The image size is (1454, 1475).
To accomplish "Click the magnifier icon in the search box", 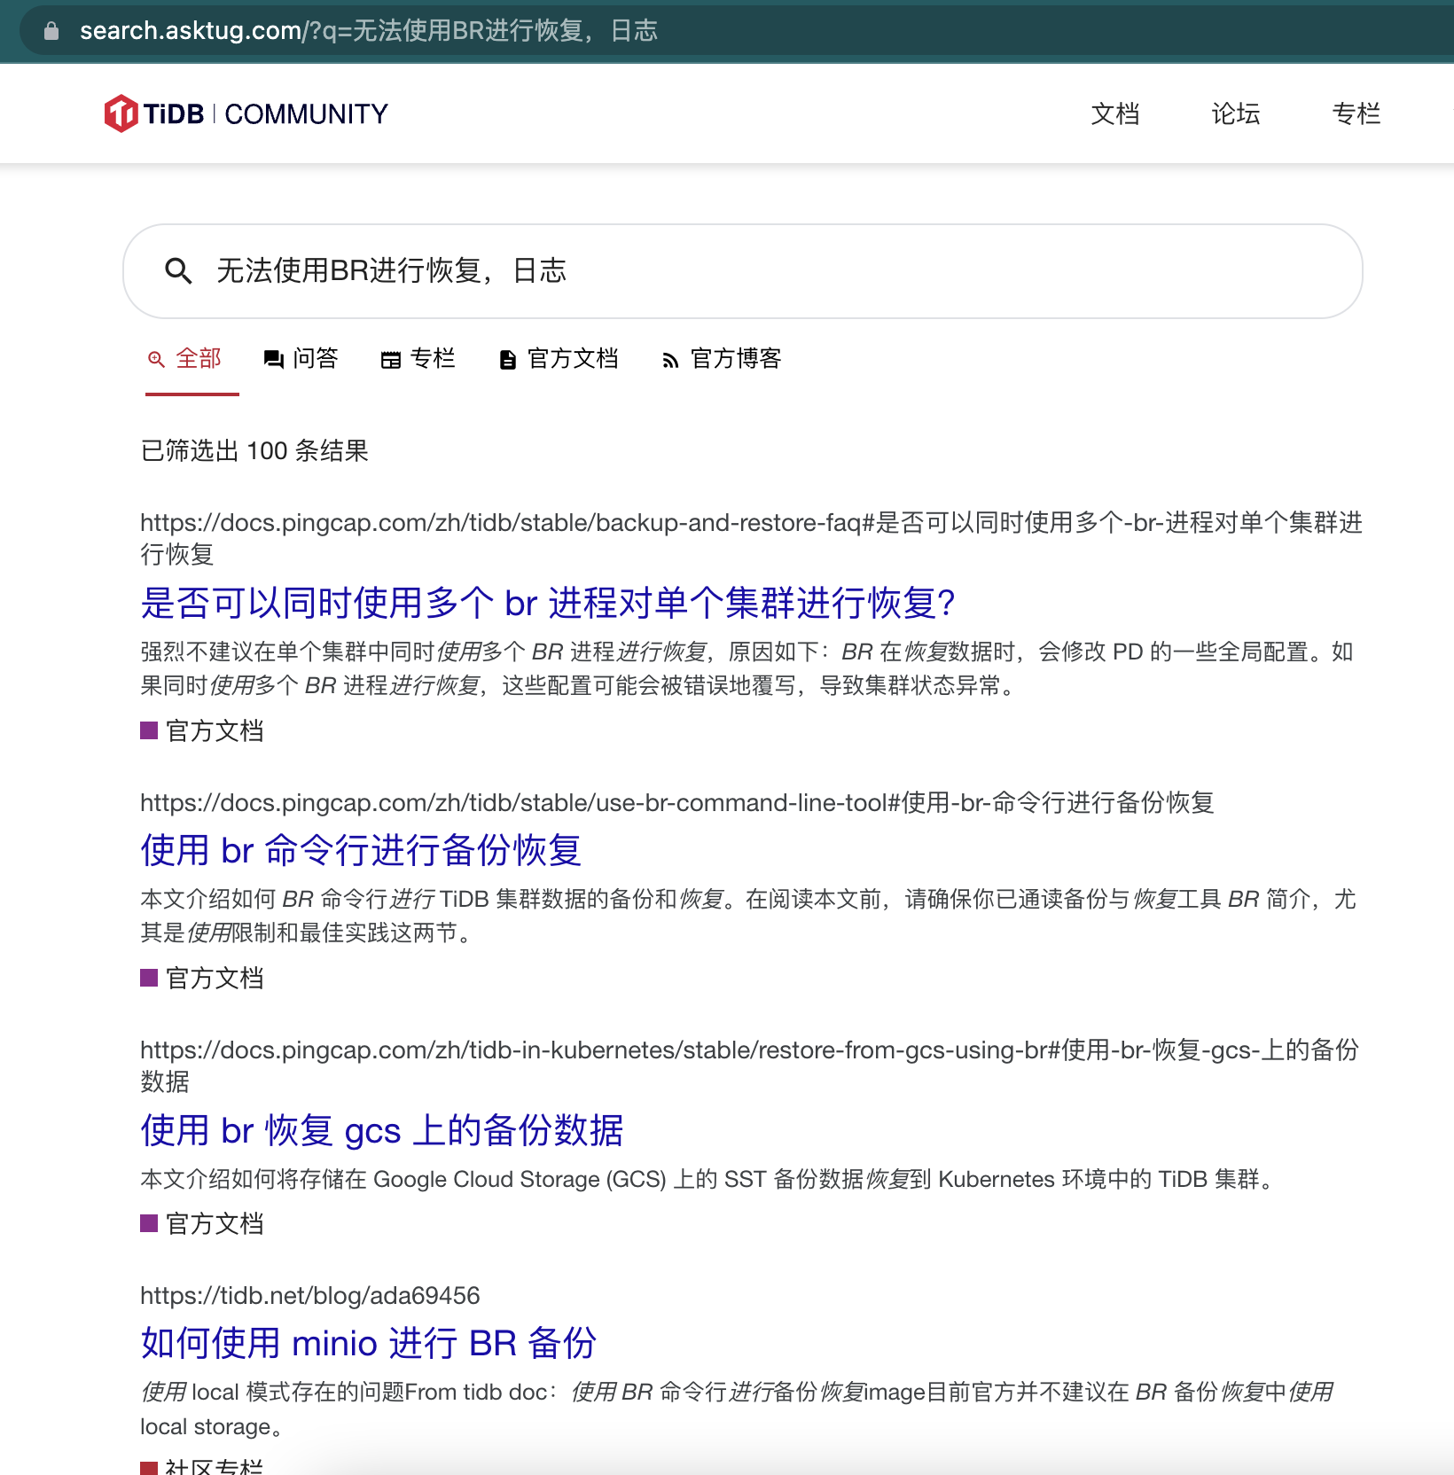I will tap(178, 270).
